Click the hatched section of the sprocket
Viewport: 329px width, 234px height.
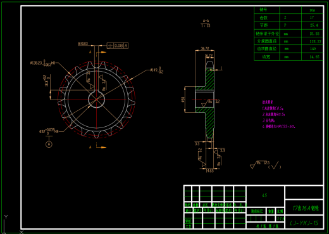(x=209, y=79)
